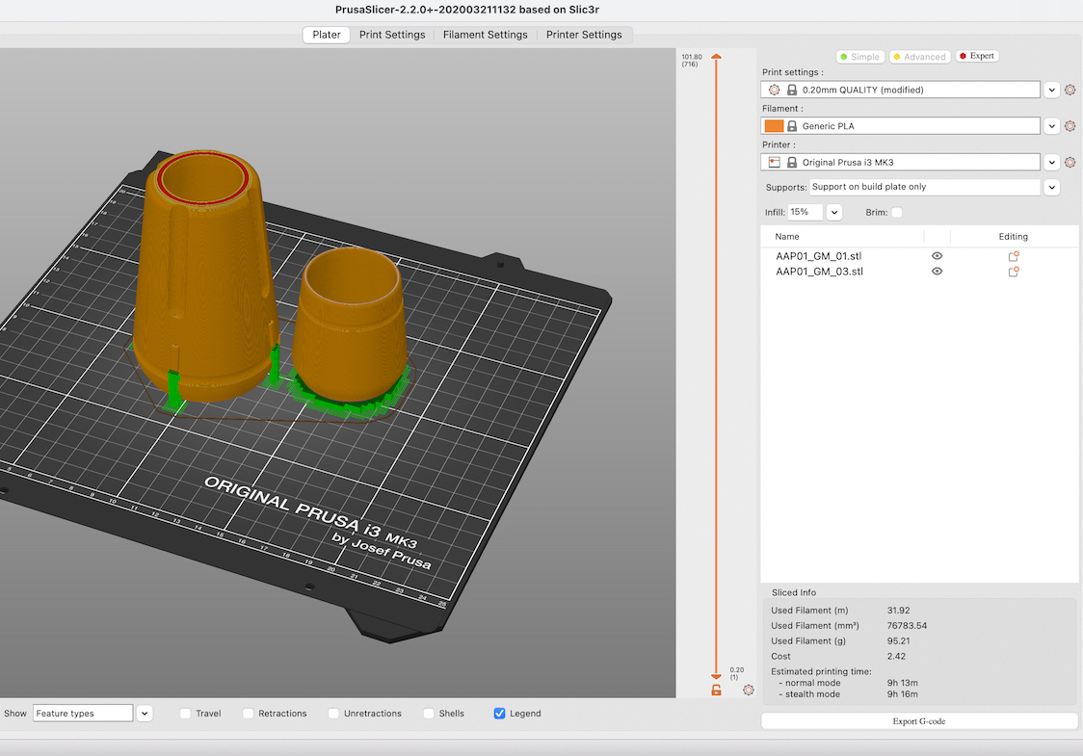1083x756 pixels.
Task: Click the Name column header
Action: [x=786, y=236]
